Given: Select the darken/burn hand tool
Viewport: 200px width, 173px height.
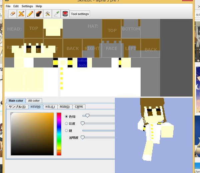Looking at the screenshot, I should (39, 14).
